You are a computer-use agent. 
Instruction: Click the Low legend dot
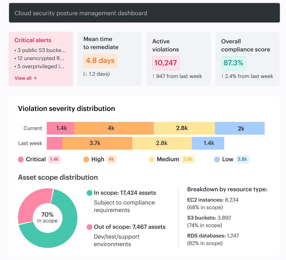[217, 159]
